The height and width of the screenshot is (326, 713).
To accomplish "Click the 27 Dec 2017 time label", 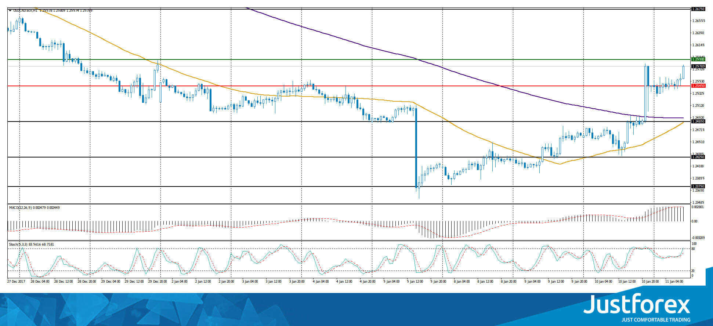I will (x=16, y=282).
